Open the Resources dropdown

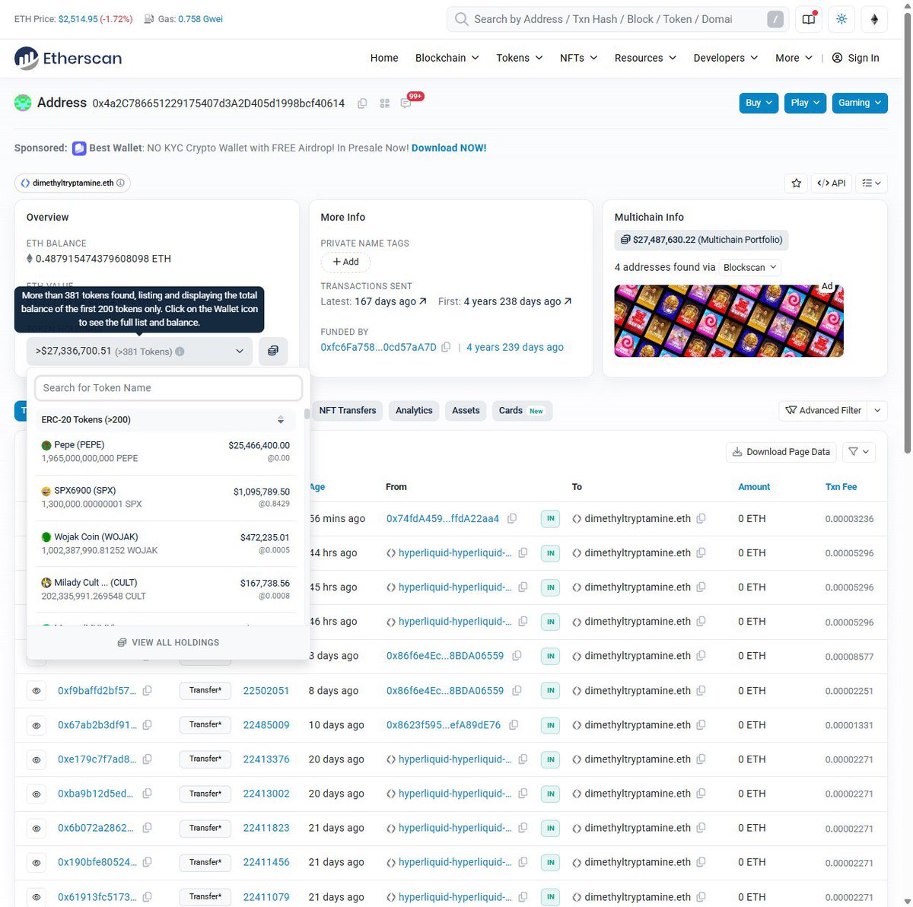[645, 58]
